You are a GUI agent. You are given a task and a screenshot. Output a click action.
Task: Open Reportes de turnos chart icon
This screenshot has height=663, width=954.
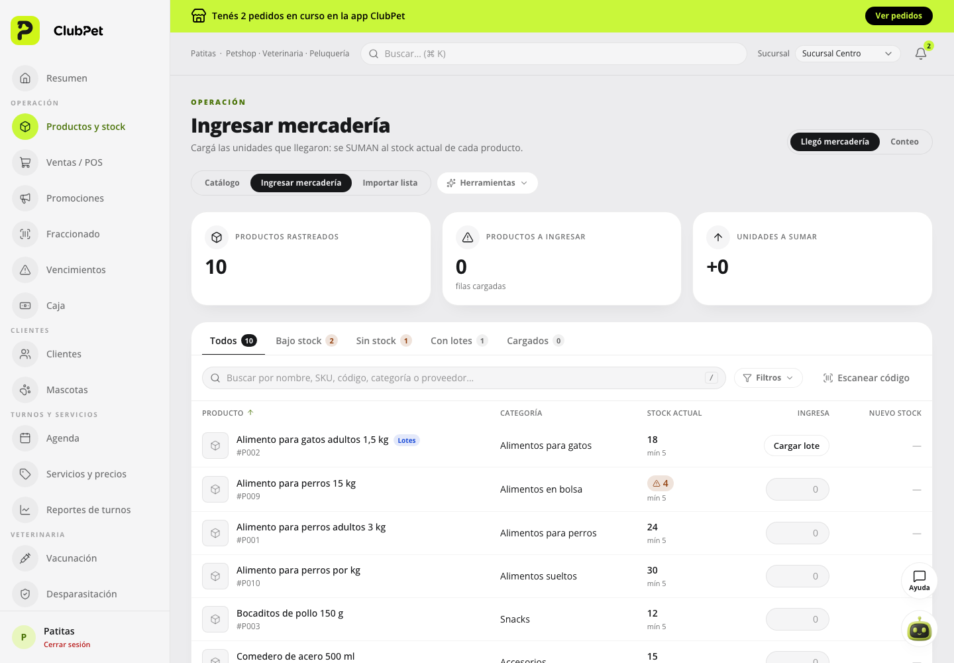pyautogui.click(x=25, y=510)
